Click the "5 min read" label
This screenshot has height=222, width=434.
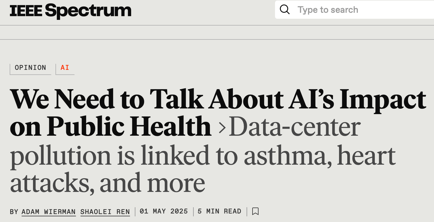coord(219,211)
